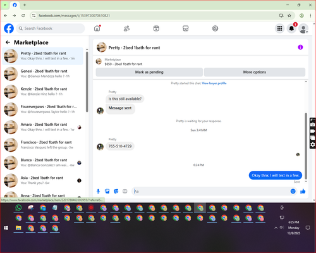Attach a photo with the image icon
Screen dimensions: 316x253
[x=107, y=191]
